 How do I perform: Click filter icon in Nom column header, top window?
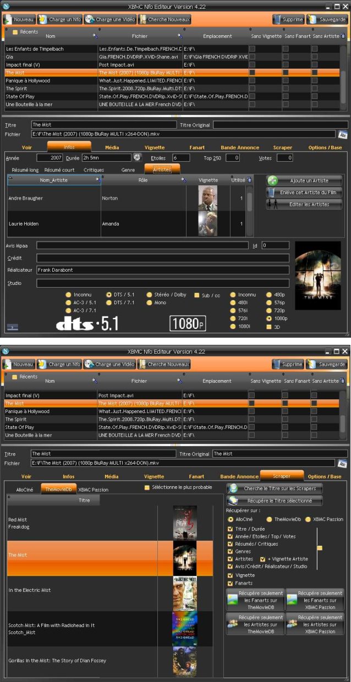(x=95, y=36)
